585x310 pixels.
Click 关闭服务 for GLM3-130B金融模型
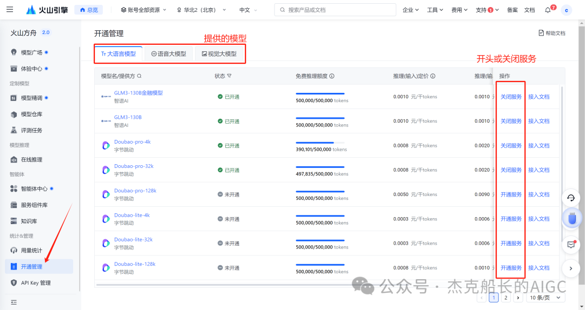pyautogui.click(x=511, y=97)
